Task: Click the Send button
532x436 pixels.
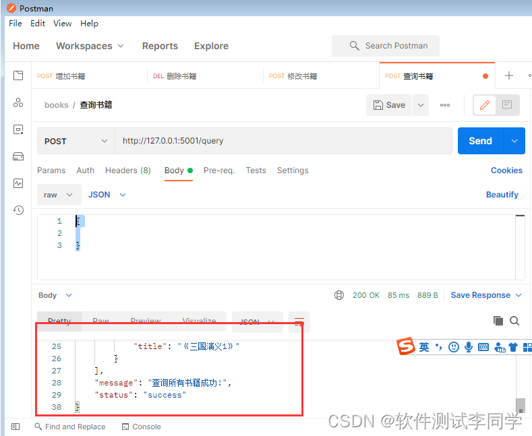Action: tap(481, 141)
